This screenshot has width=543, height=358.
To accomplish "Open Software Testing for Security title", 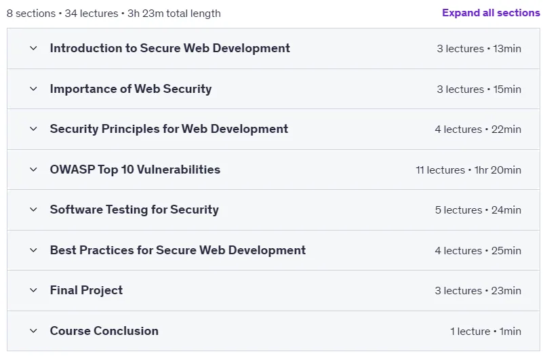I will pyautogui.click(x=134, y=210).
